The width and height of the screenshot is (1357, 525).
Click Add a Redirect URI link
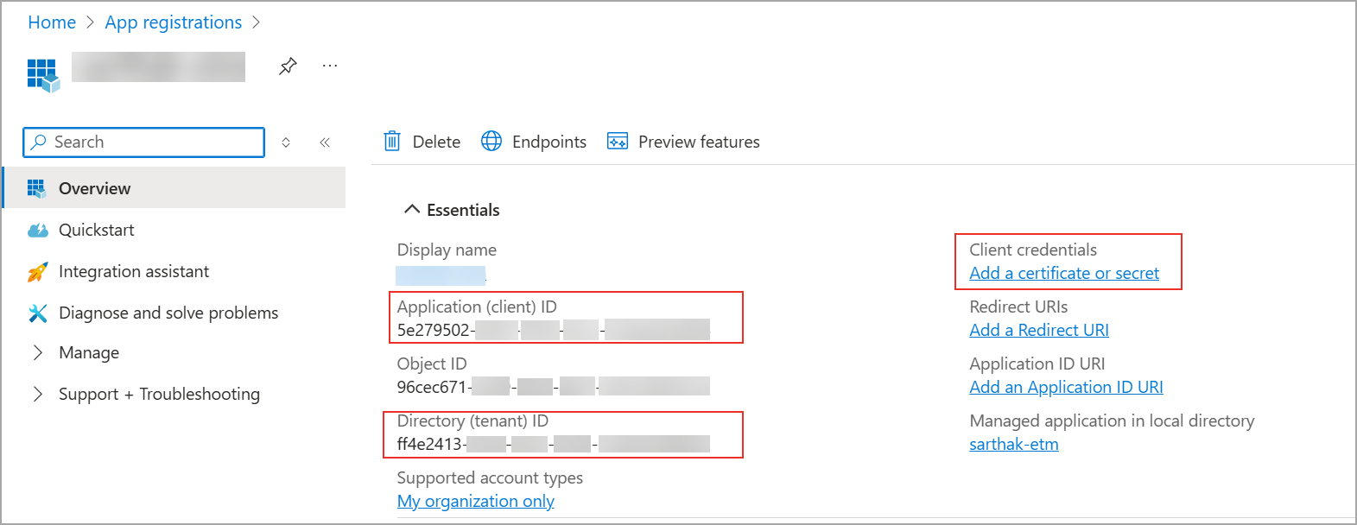click(x=1039, y=330)
